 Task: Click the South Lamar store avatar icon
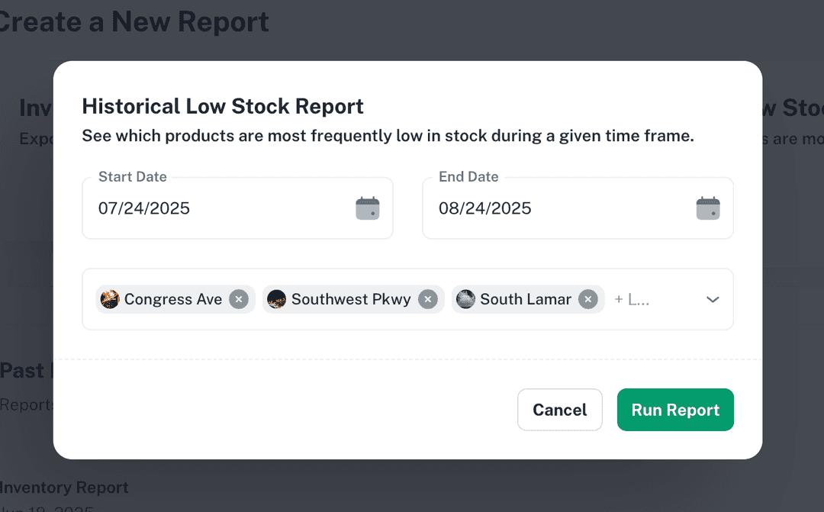pos(465,299)
